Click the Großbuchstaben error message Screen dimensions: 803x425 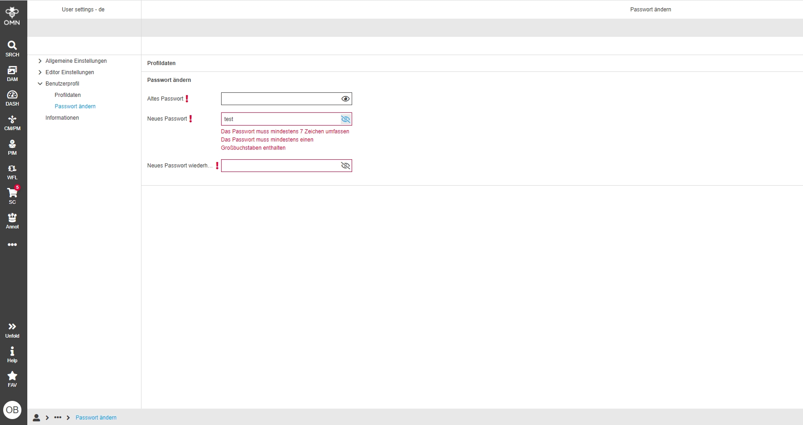(267, 144)
